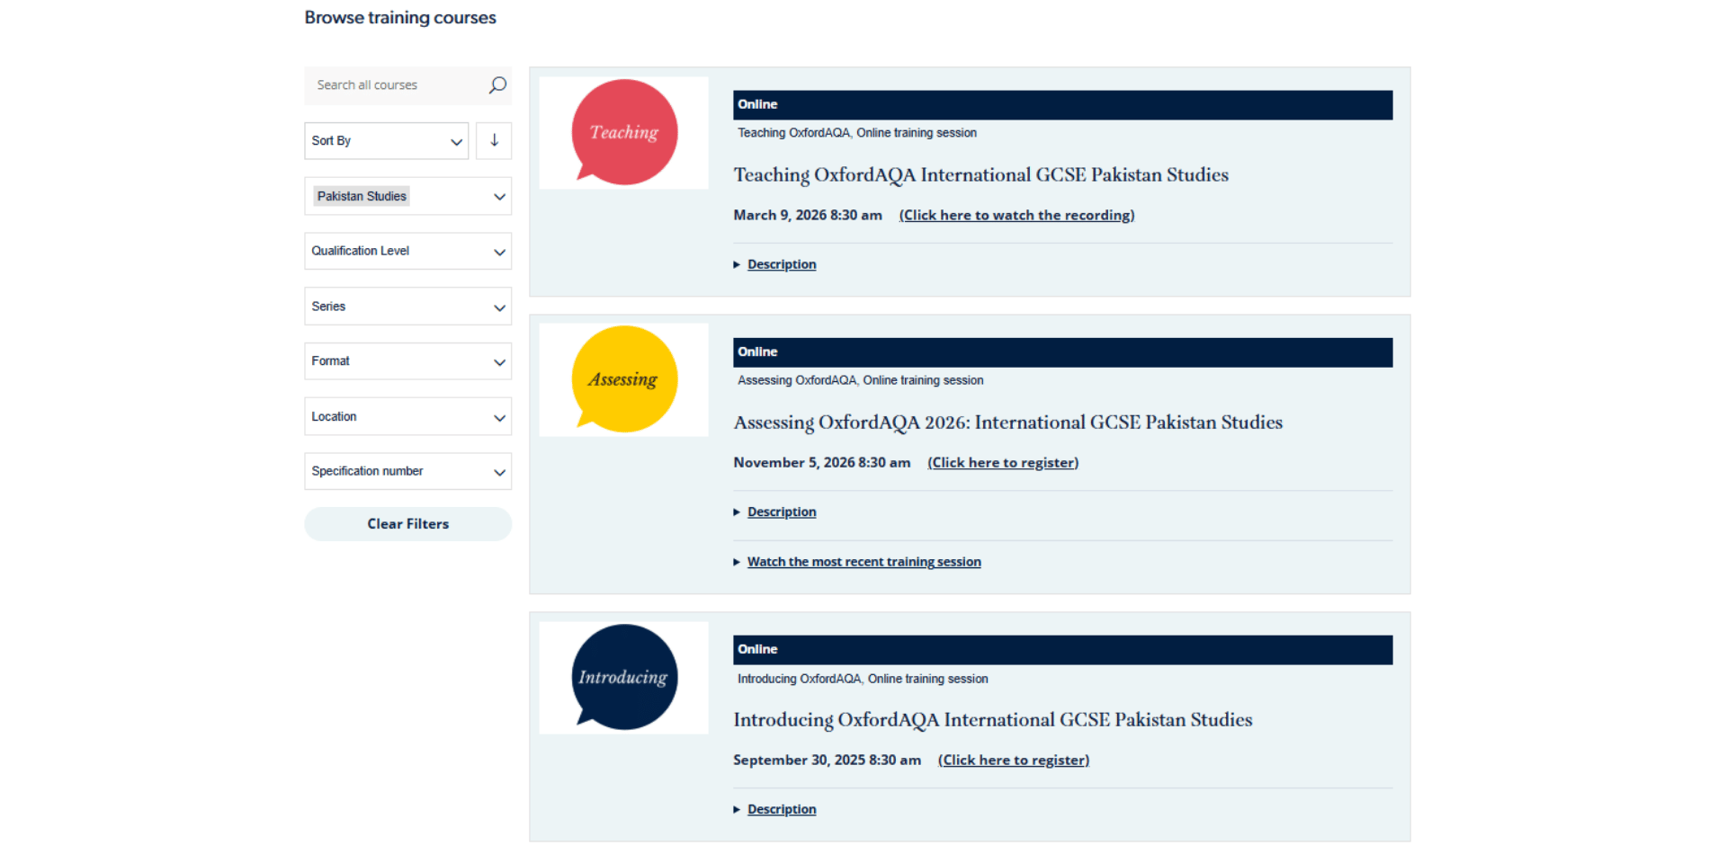Click the navy Introducing speech bubble image
Image resolution: width=1709 pixels, height=854 pixels.
pos(624,678)
